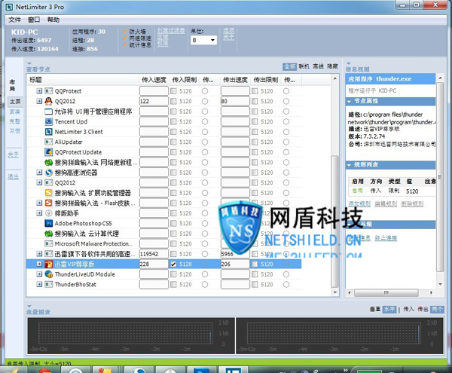Expand the ThunderLiveUD Module tree node
452x373 pixels.
click(x=39, y=274)
